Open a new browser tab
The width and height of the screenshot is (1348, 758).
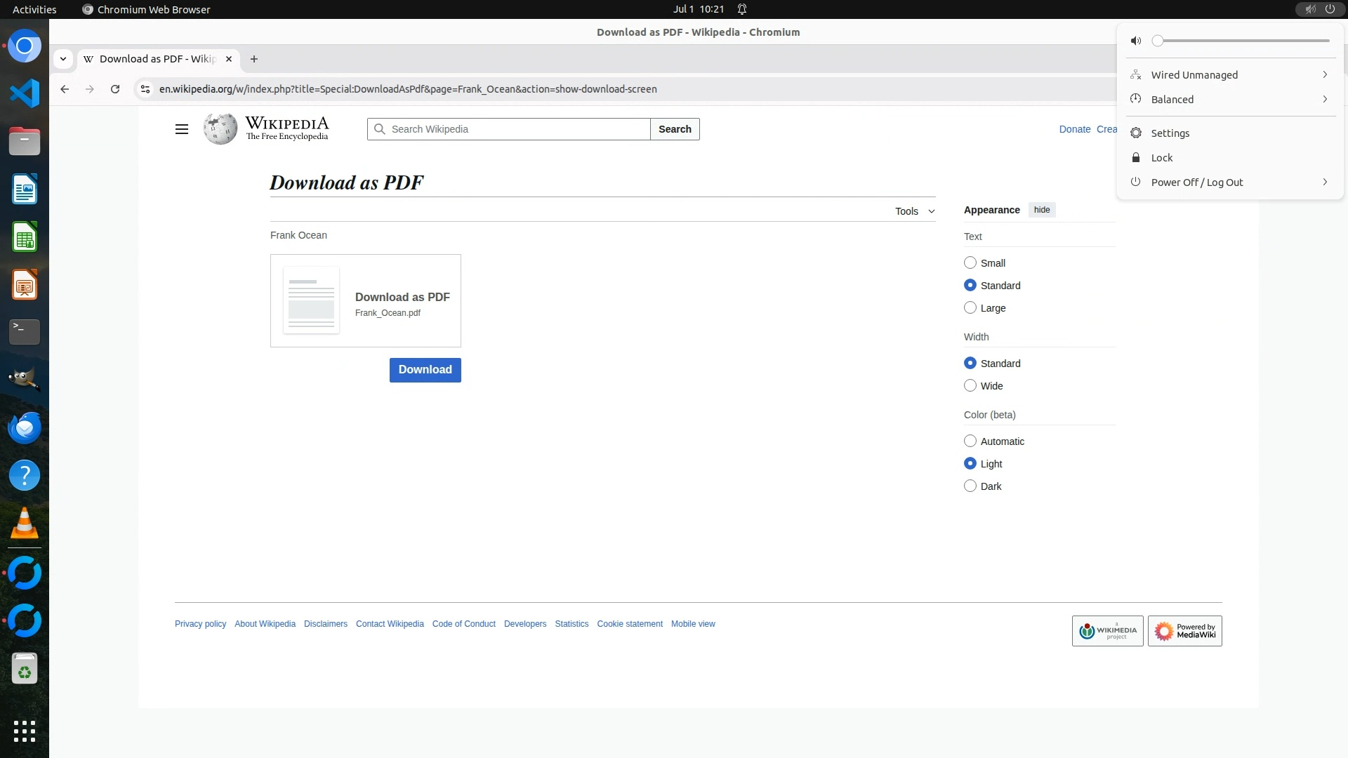pyautogui.click(x=254, y=59)
